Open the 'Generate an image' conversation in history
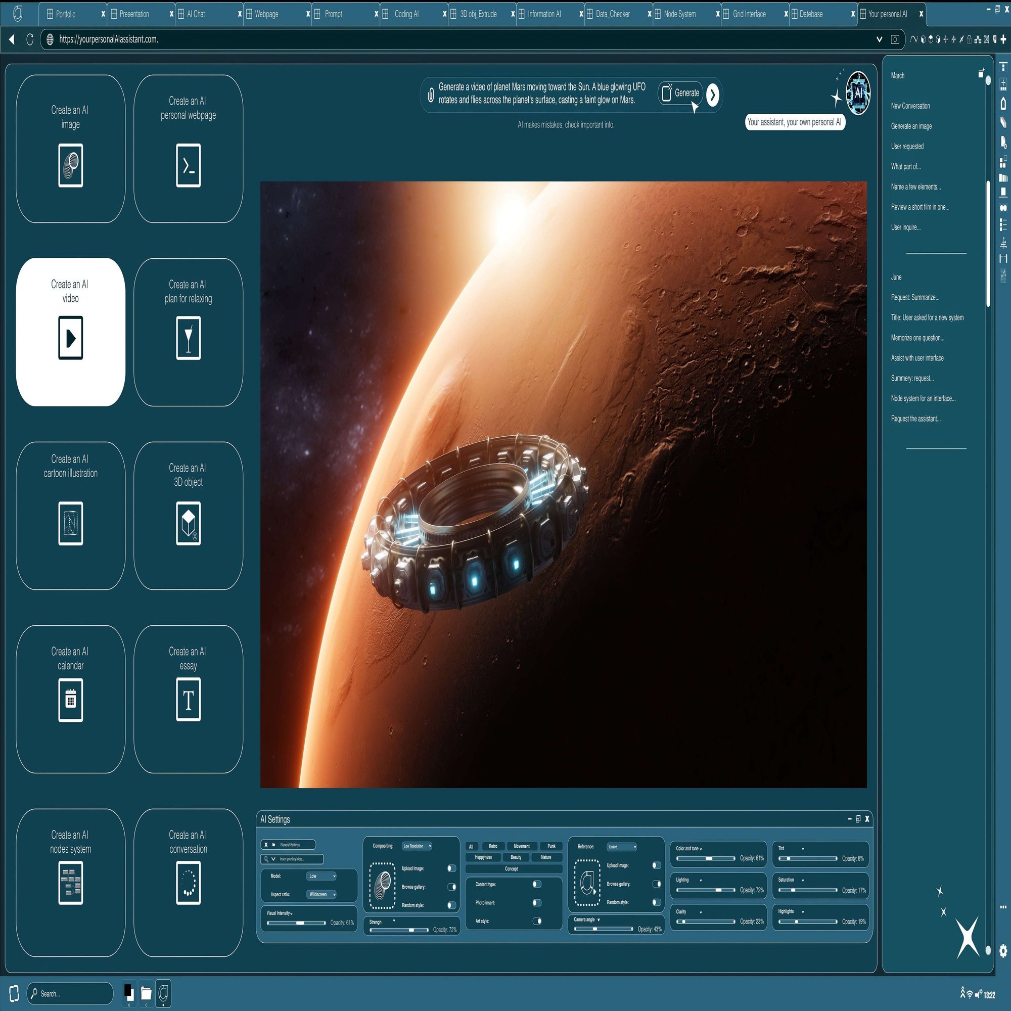1011x1011 pixels. tap(911, 126)
